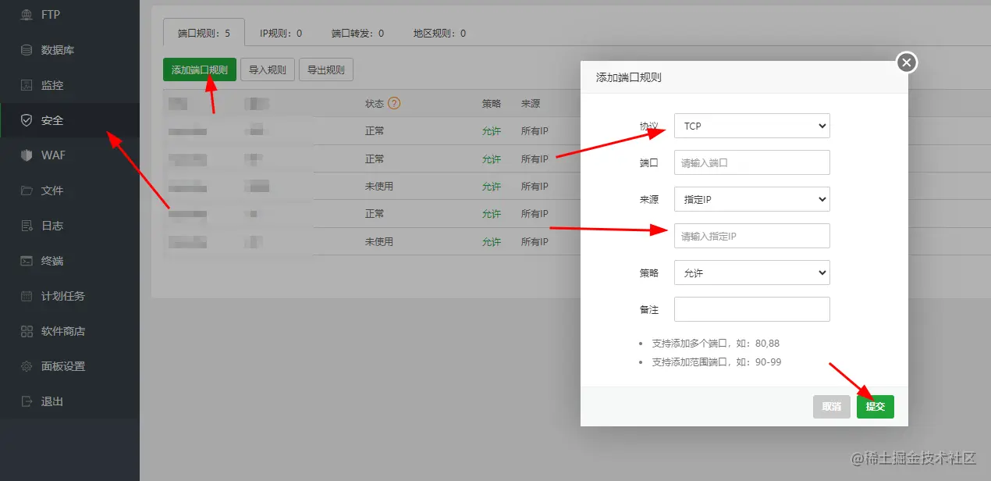The image size is (991, 481).
Task: Focus the 备注 remarks input field
Action: (752, 309)
